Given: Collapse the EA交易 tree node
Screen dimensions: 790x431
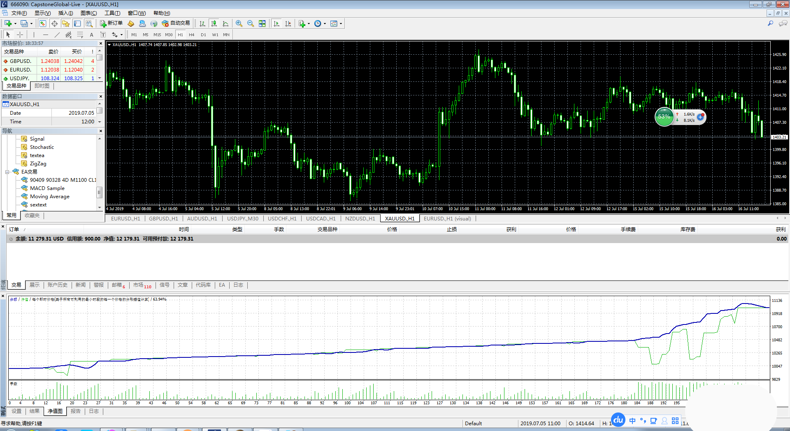Looking at the screenshot, I should tap(7, 172).
